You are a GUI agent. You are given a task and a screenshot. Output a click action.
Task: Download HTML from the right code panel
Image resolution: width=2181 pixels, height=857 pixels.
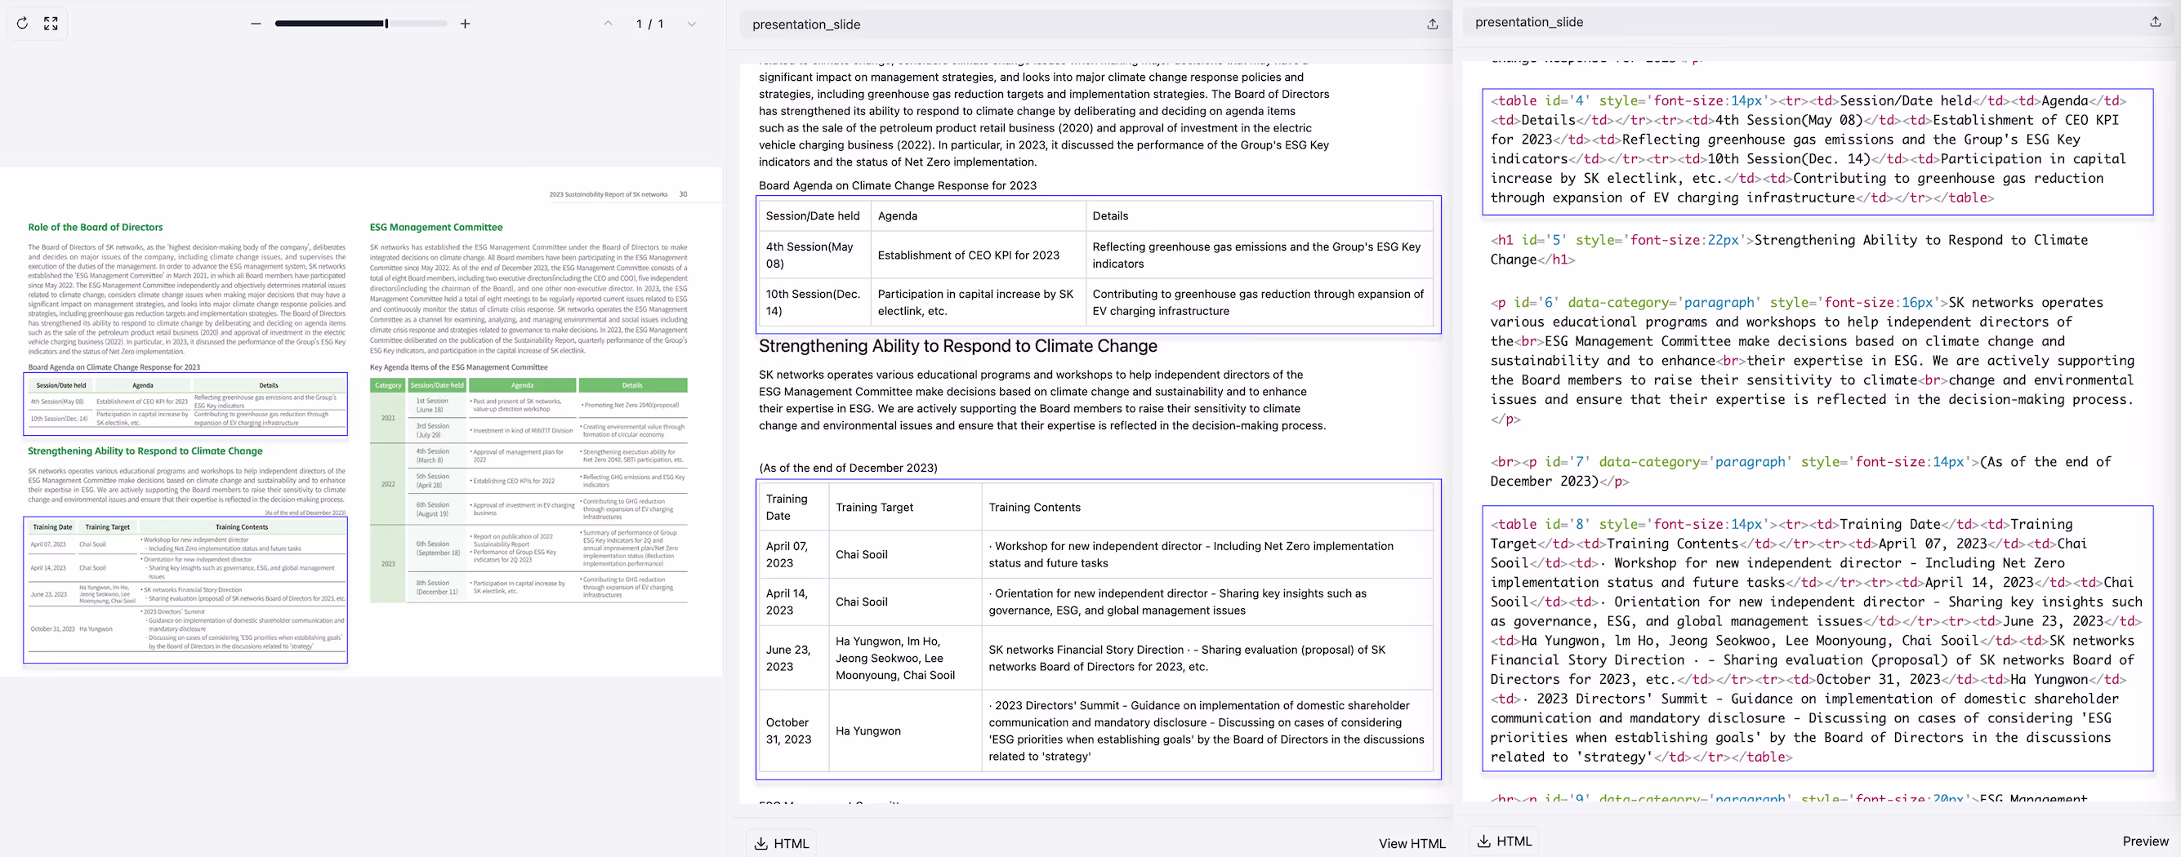pyautogui.click(x=1505, y=841)
